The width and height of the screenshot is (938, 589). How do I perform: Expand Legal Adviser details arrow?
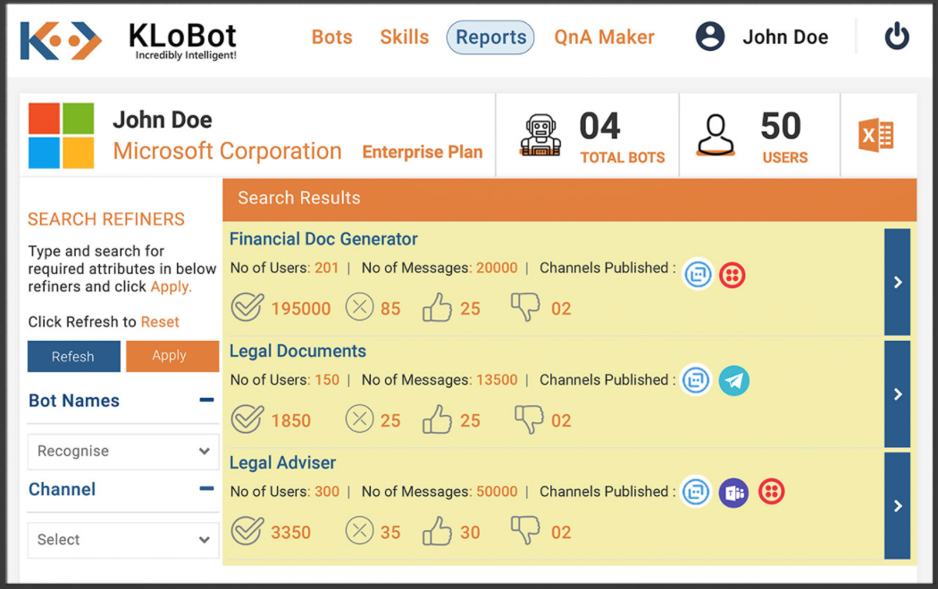897,505
